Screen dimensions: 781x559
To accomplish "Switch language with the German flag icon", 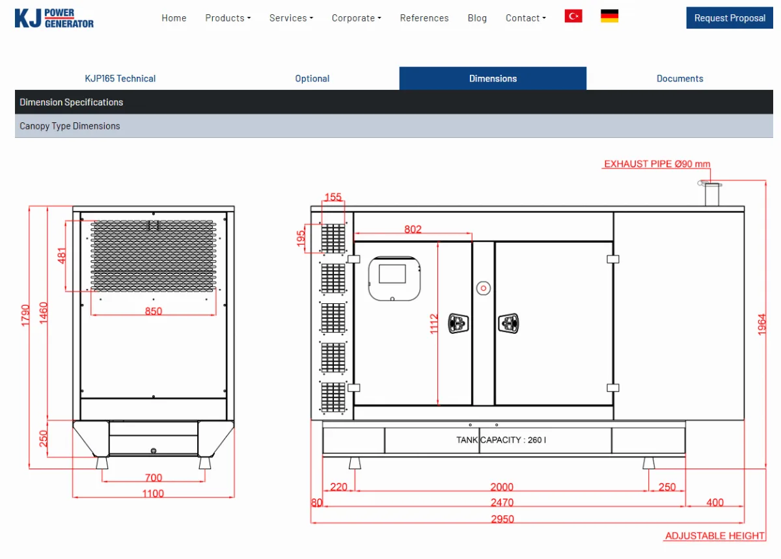I will (609, 16).
